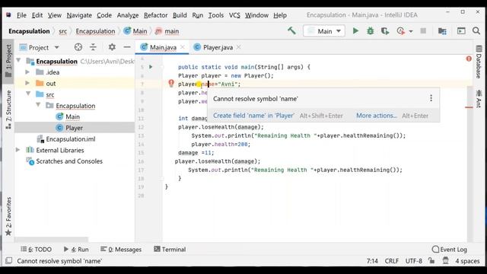Image resolution: width=487 pixels, height=274 pixels.
Task: Open the Favorites side tool window
Action: tap(8, 216)
